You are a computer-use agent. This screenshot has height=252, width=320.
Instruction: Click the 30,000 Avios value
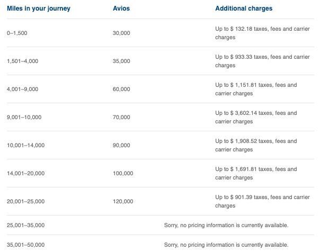point(121,33)
